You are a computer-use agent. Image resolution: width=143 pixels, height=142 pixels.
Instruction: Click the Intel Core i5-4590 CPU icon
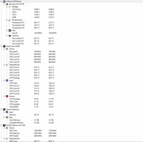4,46
